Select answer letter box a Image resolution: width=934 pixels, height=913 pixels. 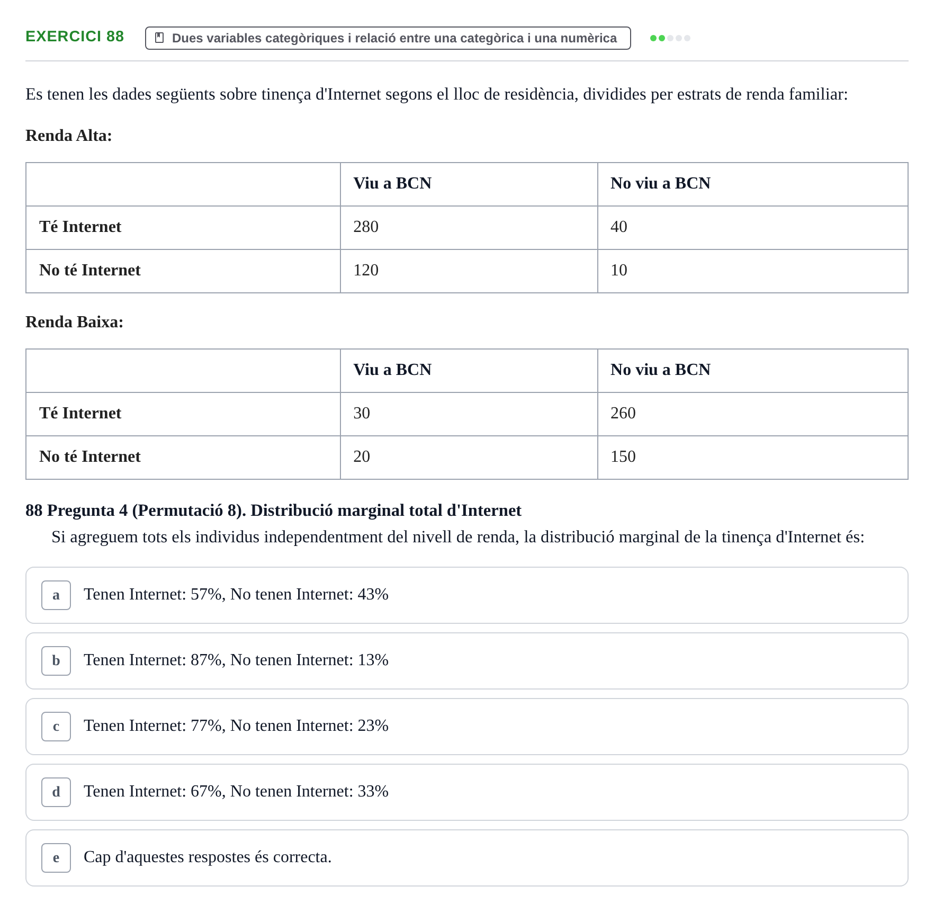tap(56, 595)
